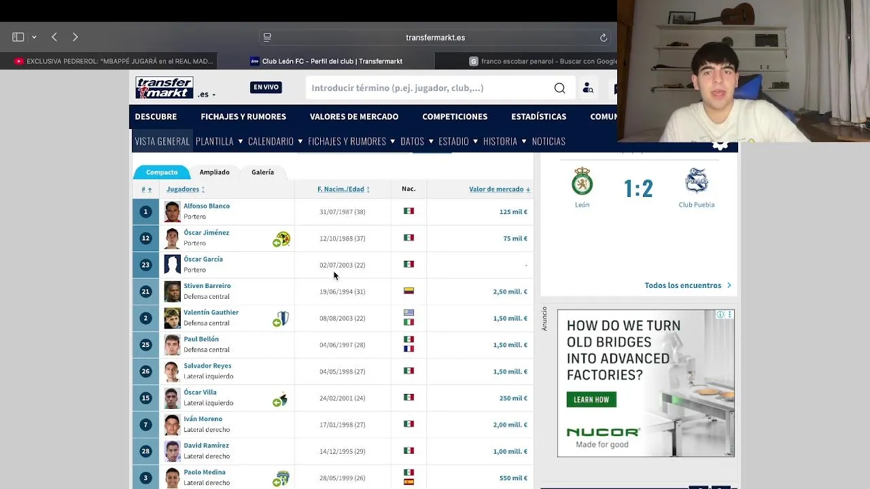
Task: Click the EN VIVO button
Action: [266, 87]
